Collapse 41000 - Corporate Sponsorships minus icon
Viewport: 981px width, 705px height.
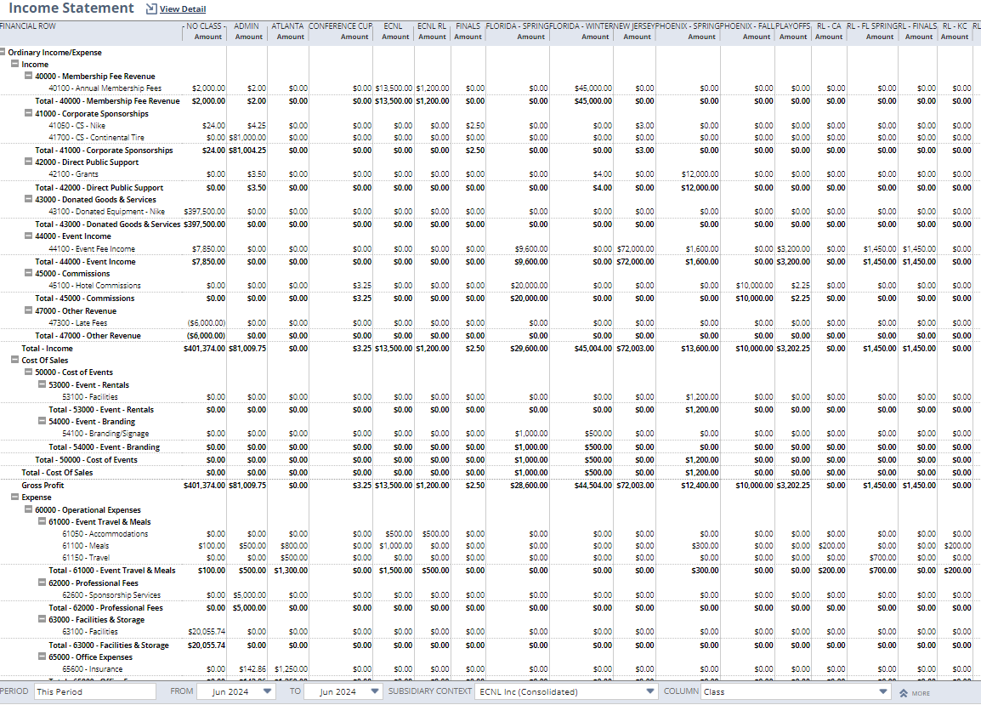[x=28, y=113]
